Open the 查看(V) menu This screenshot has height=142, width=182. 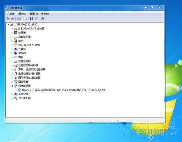(x=34, y=14)
